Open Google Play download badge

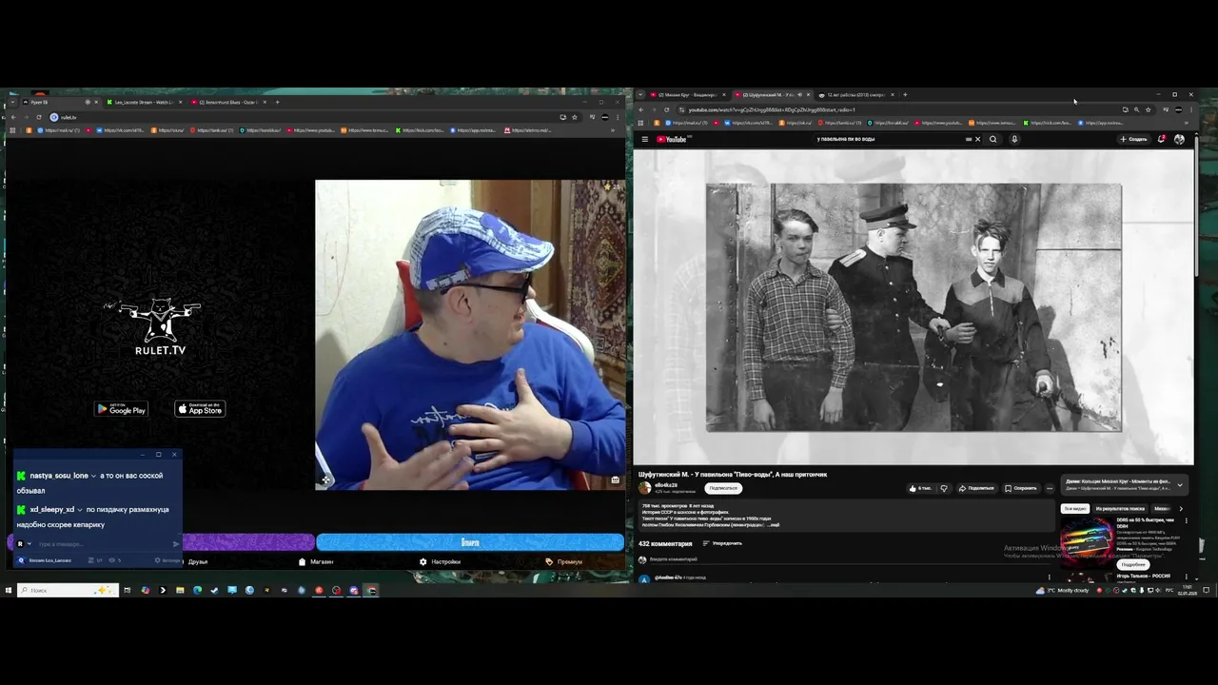(x=121, y=409)
